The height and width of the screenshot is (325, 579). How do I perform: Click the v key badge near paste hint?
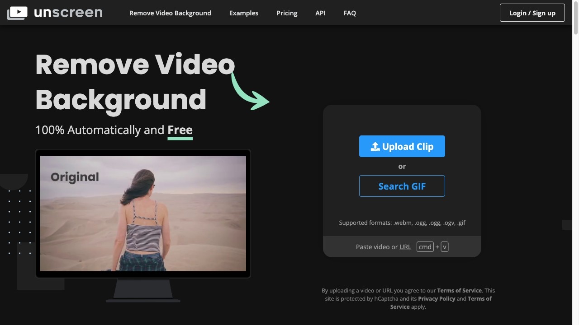pos(444,246)
